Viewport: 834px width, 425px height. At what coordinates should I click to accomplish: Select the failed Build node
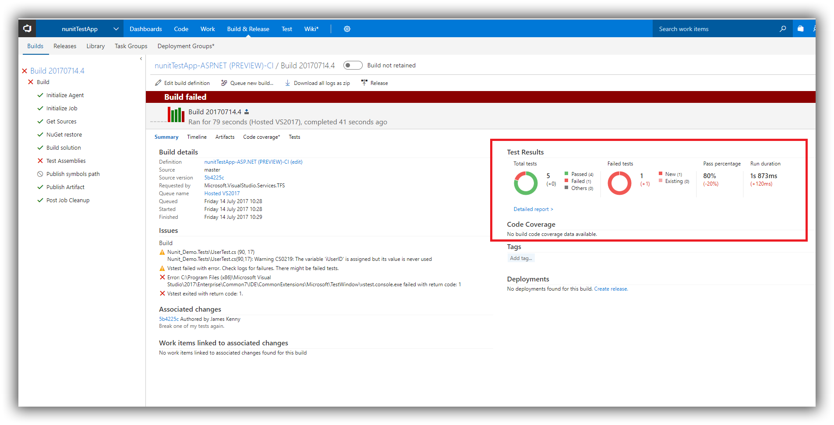pyautogui.click(x=43, y=82)
